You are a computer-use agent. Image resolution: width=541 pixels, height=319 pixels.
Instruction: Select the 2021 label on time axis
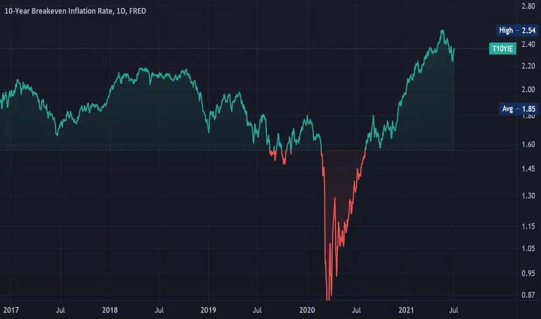point(406,310)
